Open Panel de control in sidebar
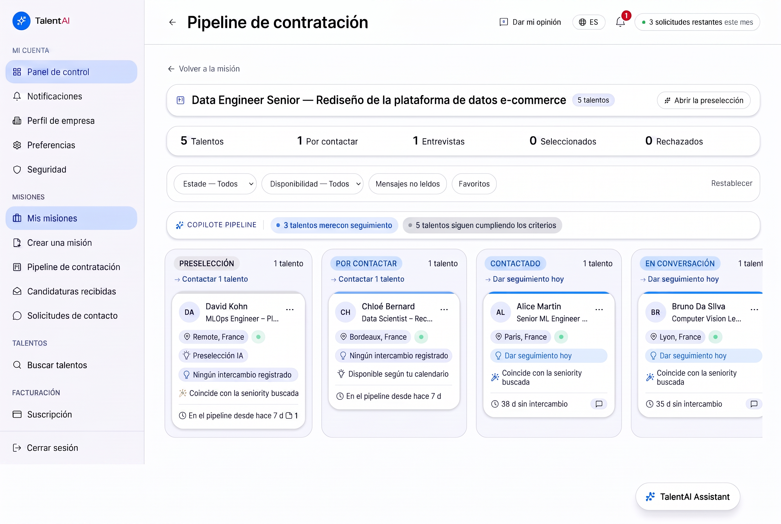This screenshot has height=524, width=781. tap(71, 72)
